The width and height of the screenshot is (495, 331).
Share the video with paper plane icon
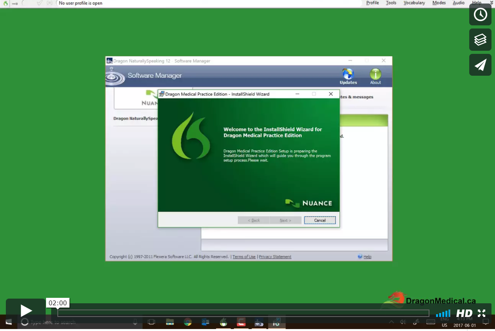pos(480,65)
